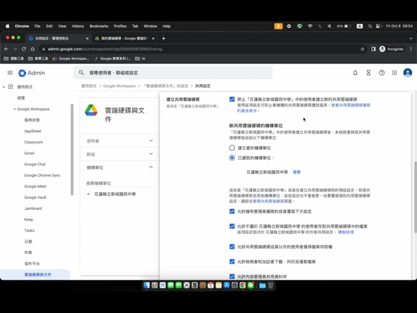Click the 變更 link beside the org unit
The image size is (417, 313).
point(297,172)
